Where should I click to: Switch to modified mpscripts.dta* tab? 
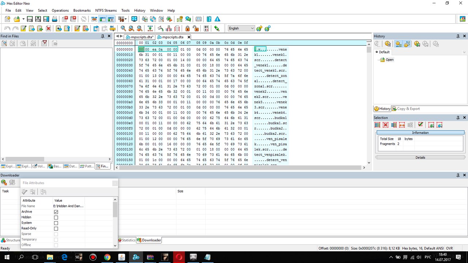pos(139,37)
